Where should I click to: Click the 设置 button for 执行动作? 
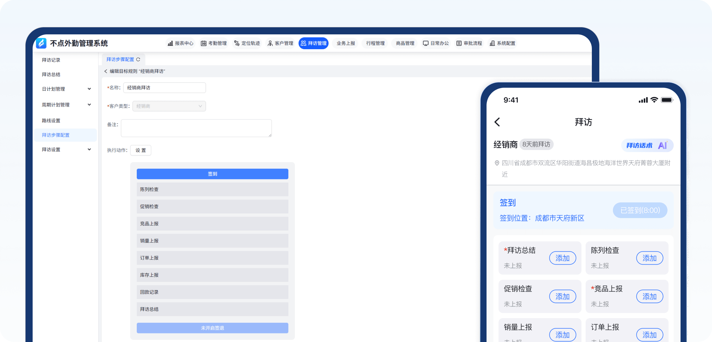[x=141, y=150]
